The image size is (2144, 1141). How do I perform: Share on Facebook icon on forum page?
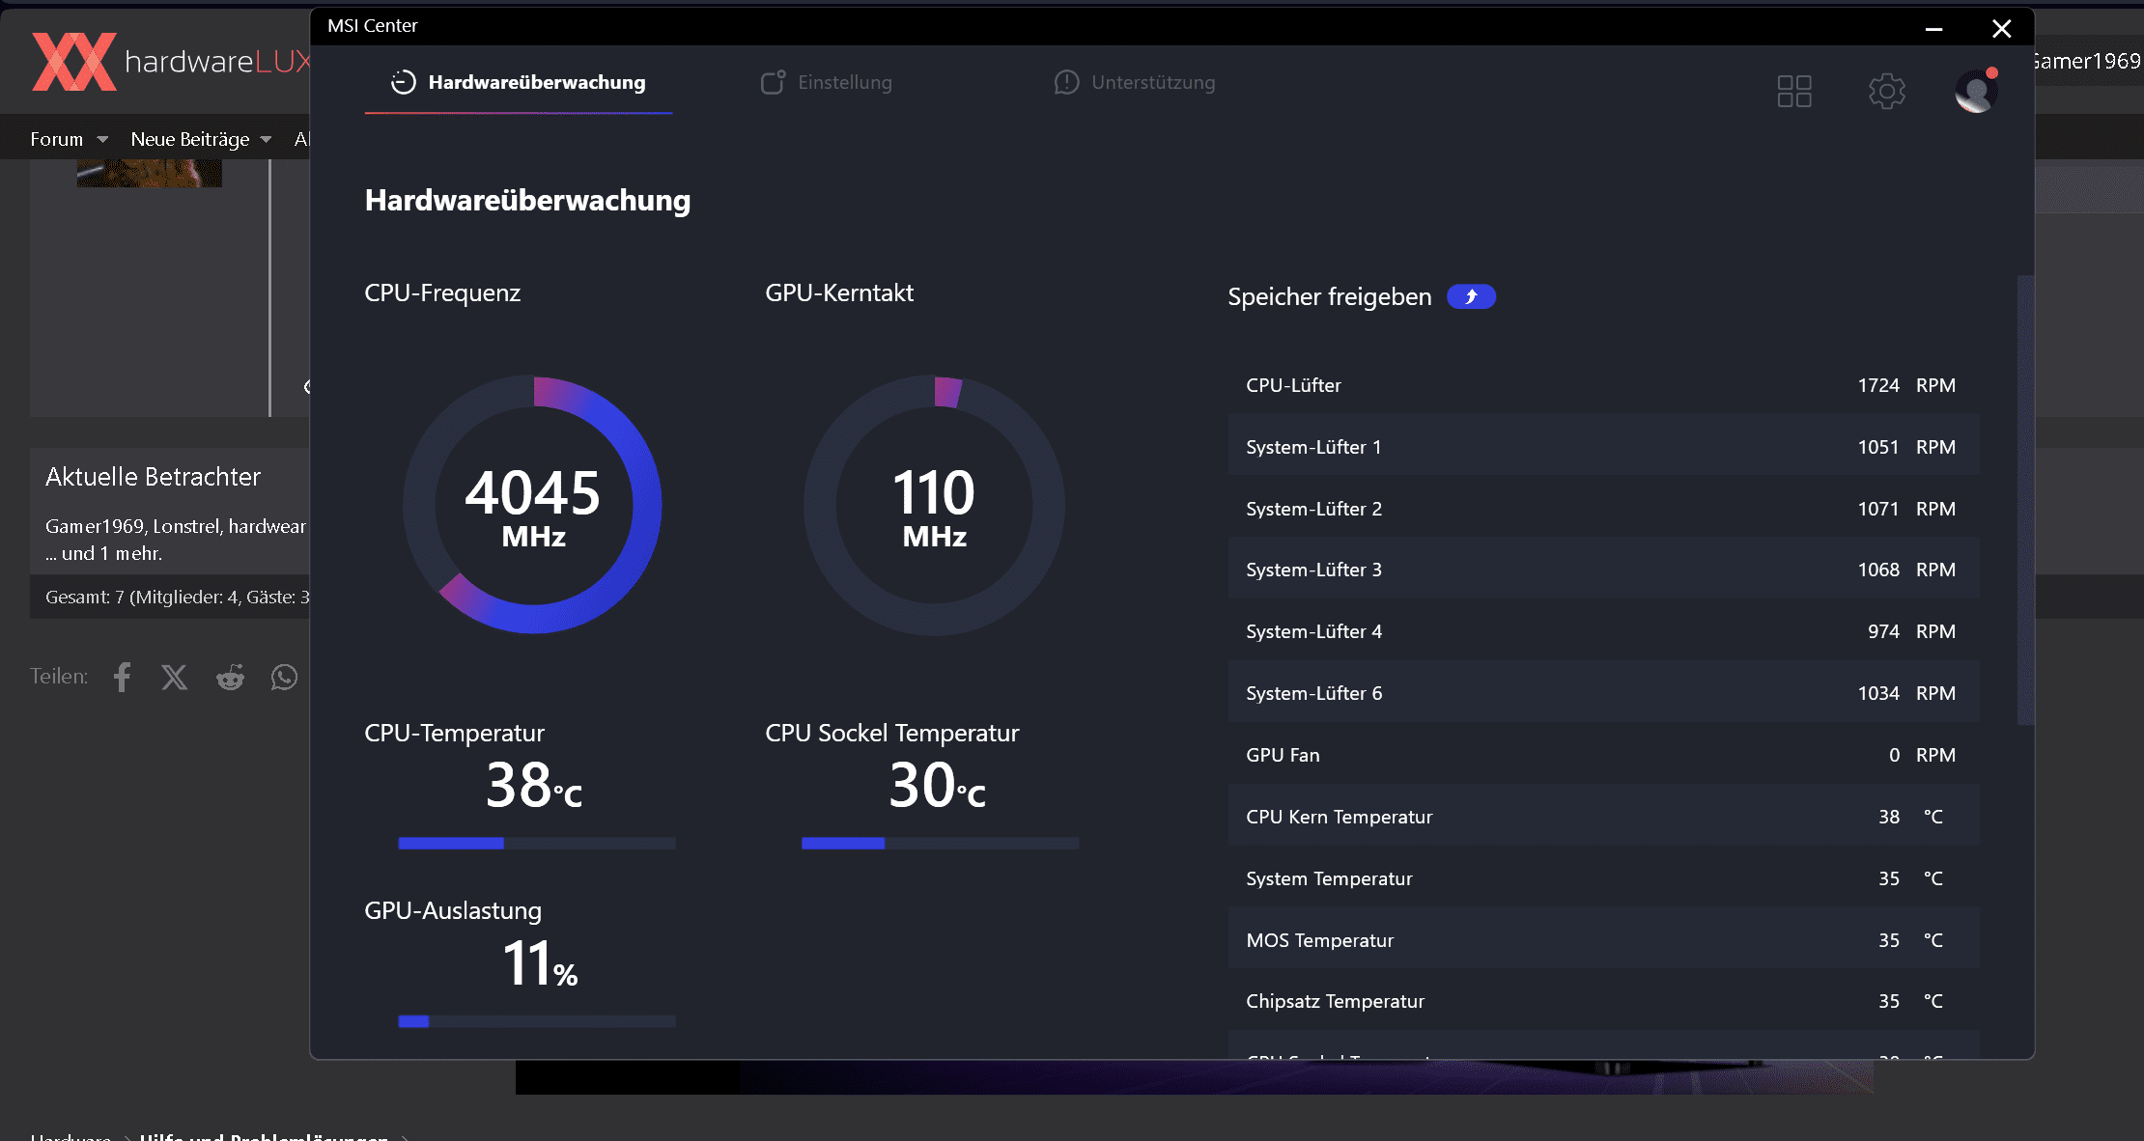click(x=122, y=677)
